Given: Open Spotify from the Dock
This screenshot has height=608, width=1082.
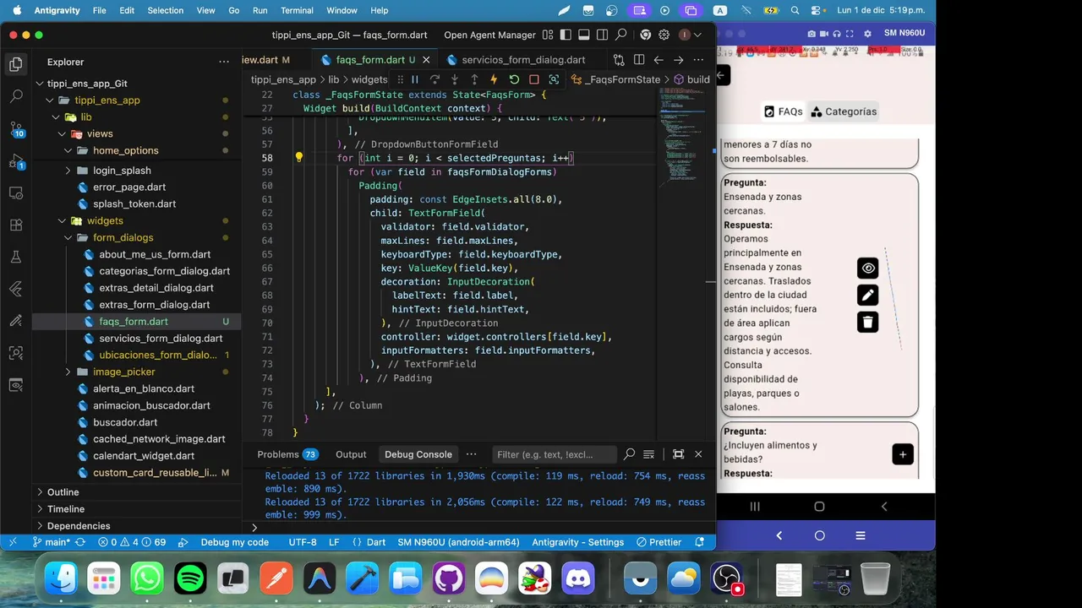Looking at the screenshot, I should pos(190,578).
